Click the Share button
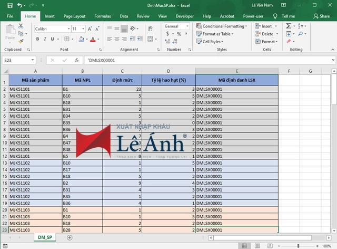337x249 pixels. (321, 16)
